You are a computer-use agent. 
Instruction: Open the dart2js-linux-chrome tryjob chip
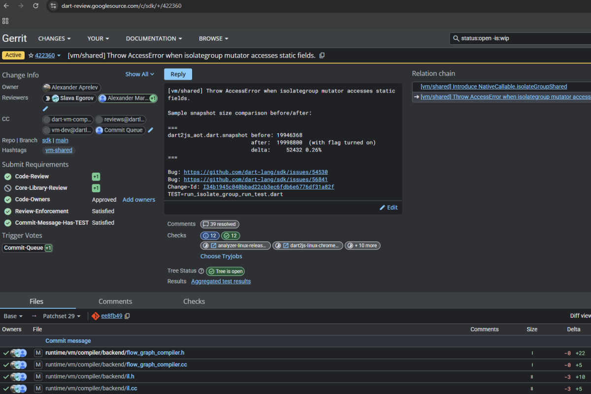pos(307,245)
